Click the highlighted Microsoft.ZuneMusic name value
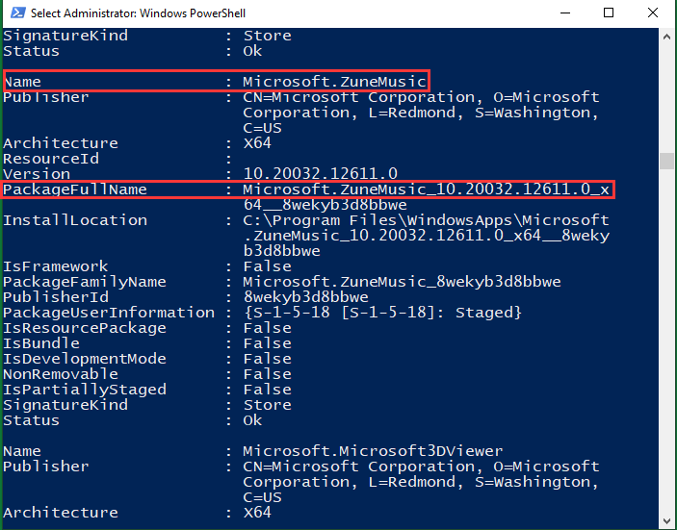 334,82
